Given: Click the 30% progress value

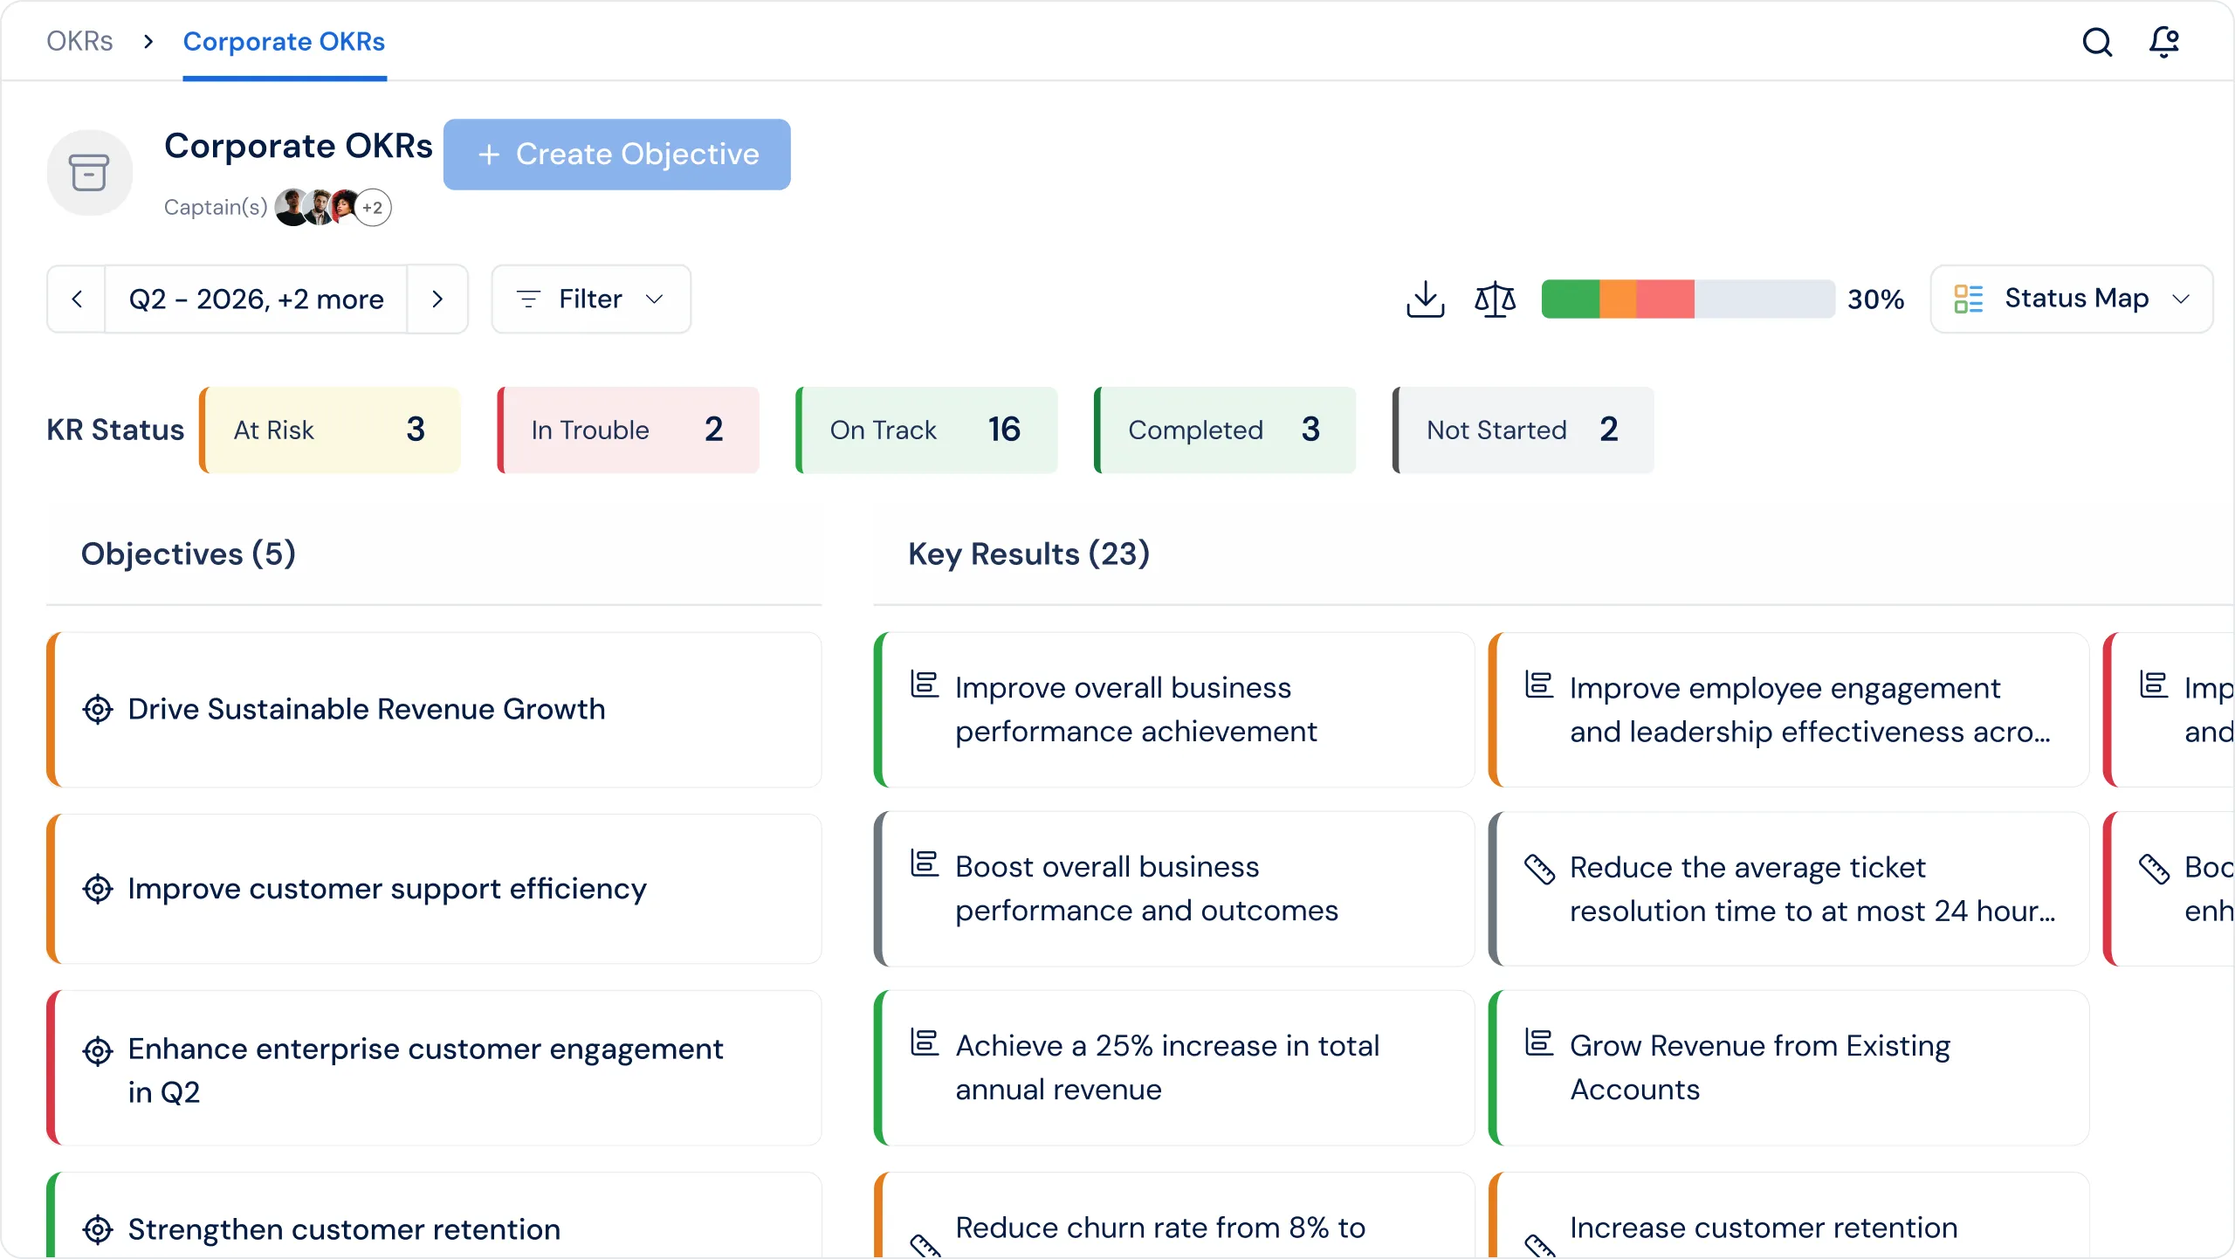Looking at the screenshot, I should pos(1875,299).
